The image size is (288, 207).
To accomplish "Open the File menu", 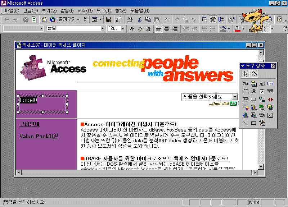I will 12,11.
